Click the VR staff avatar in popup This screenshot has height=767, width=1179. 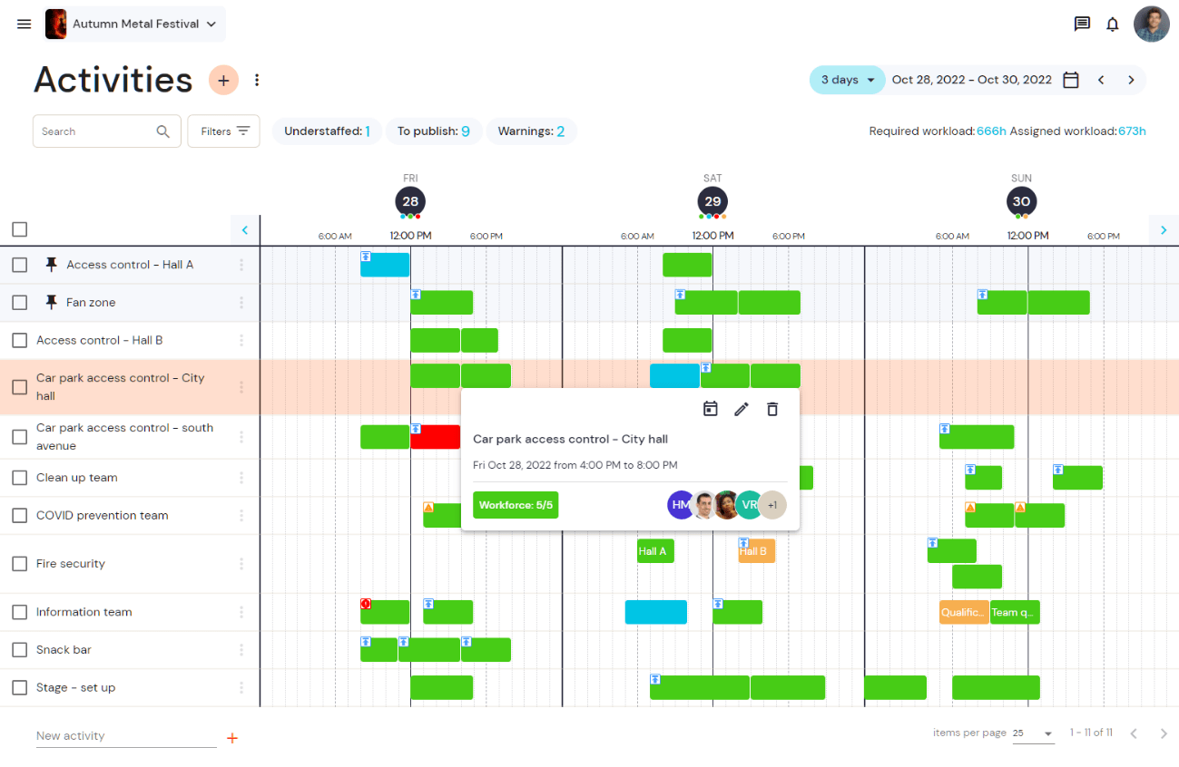[x=749, y=505]
